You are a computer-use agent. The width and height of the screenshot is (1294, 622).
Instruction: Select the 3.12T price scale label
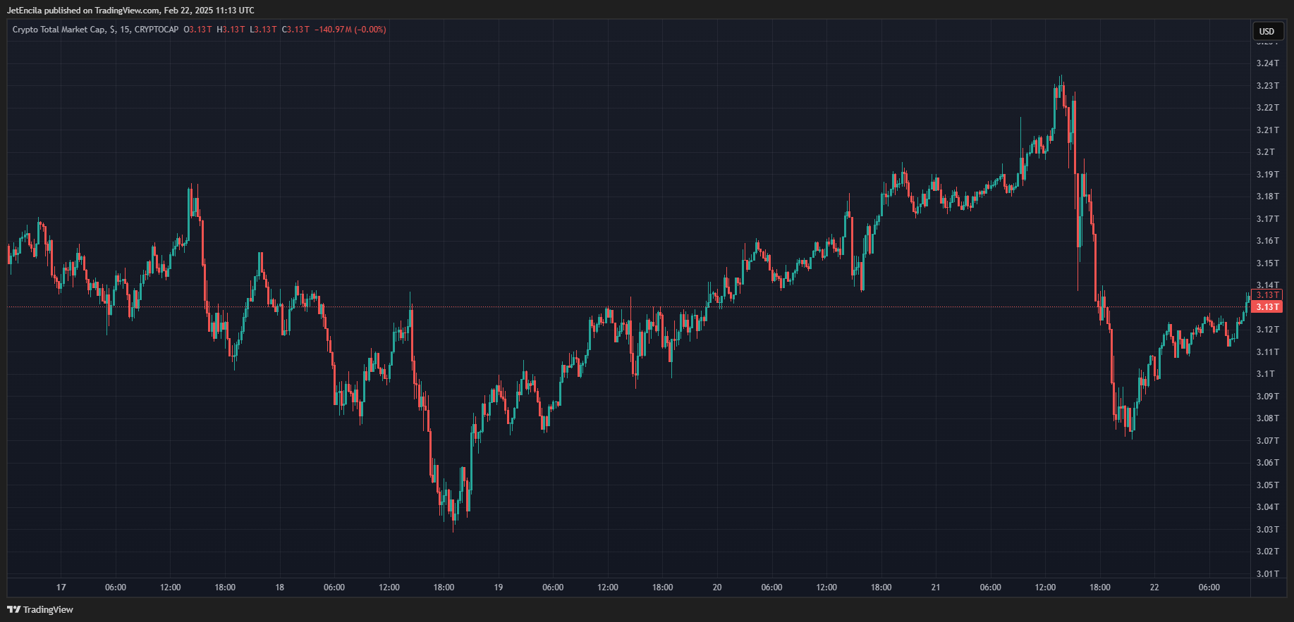[x=1267, y=330]
